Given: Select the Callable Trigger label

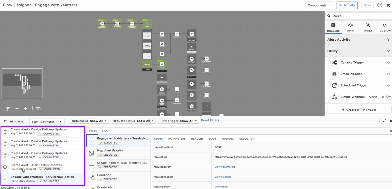Looking at the screenshot, I should [352, 62].
